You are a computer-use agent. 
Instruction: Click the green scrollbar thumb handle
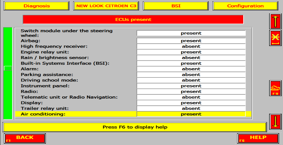point(8,68)
